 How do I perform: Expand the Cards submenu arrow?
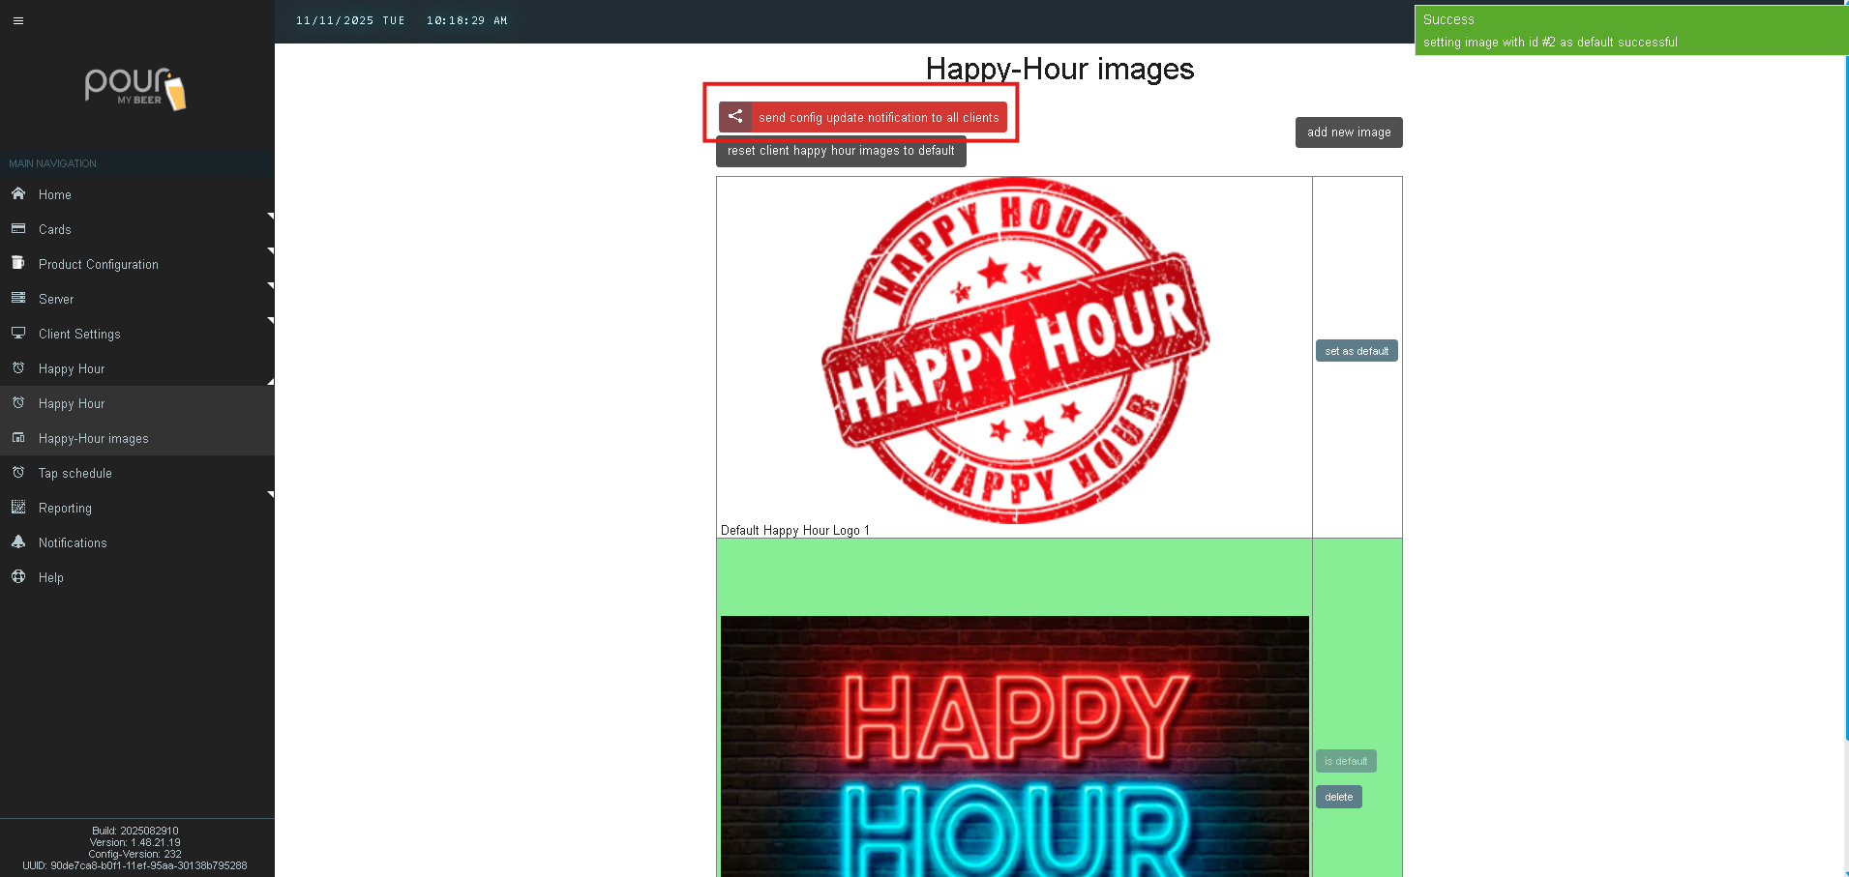click(270, 217)
